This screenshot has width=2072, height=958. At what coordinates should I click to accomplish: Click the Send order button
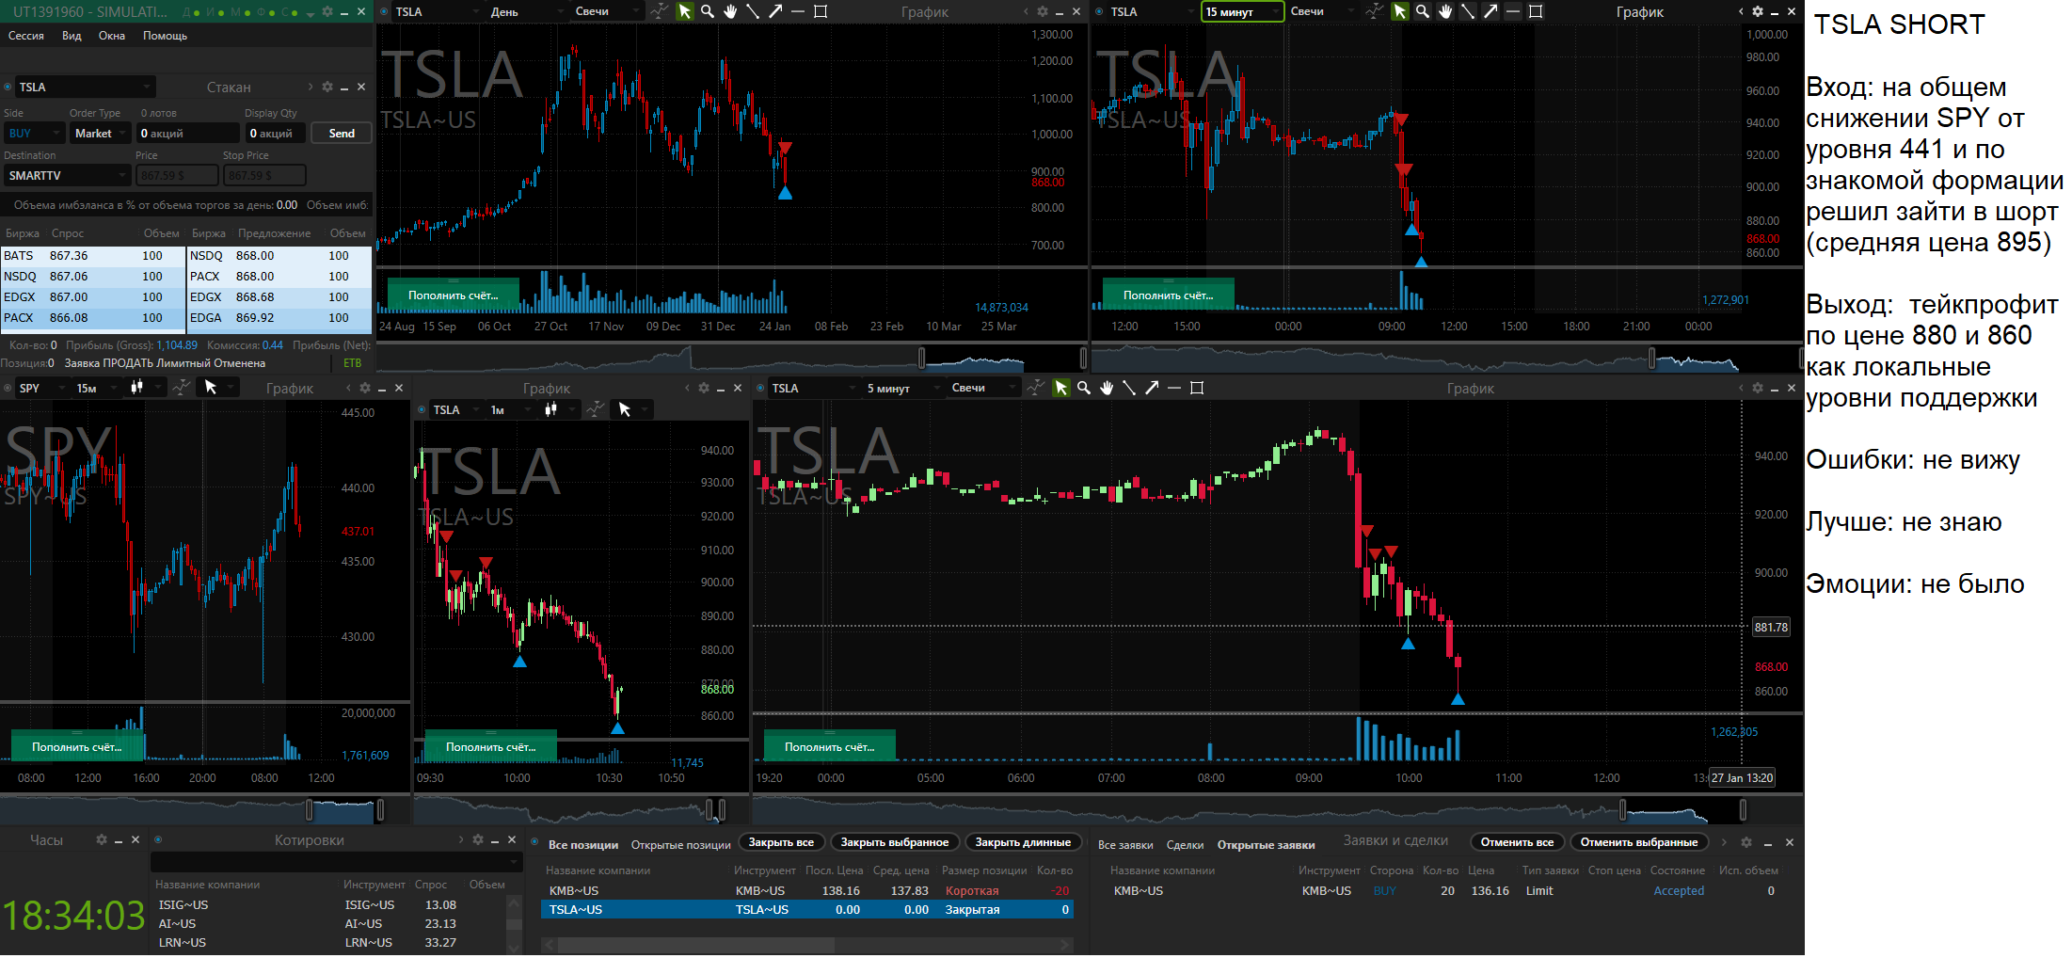click(x=342, y=134)
